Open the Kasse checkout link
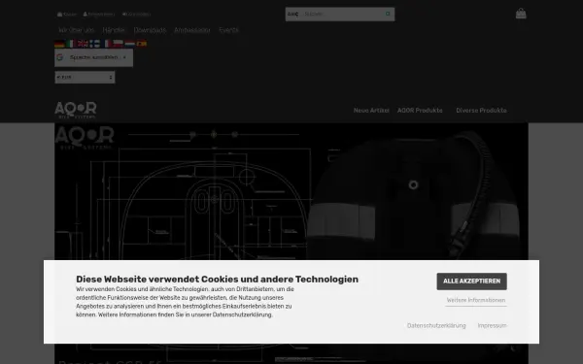 [67, 15]
